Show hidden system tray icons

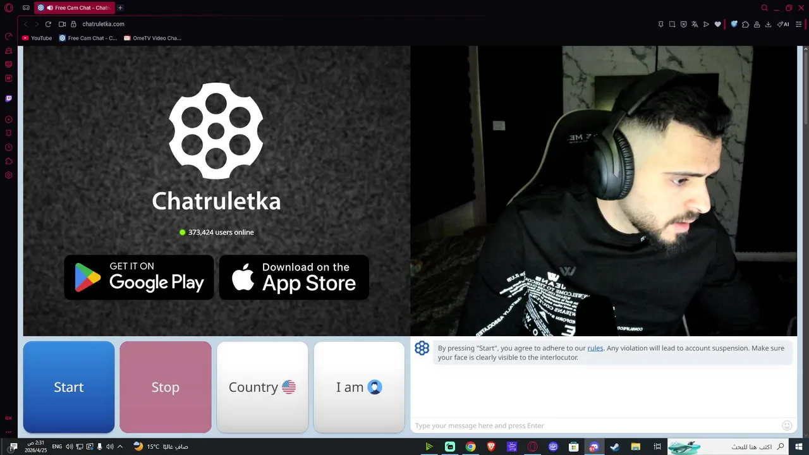[x=120, y=447]
